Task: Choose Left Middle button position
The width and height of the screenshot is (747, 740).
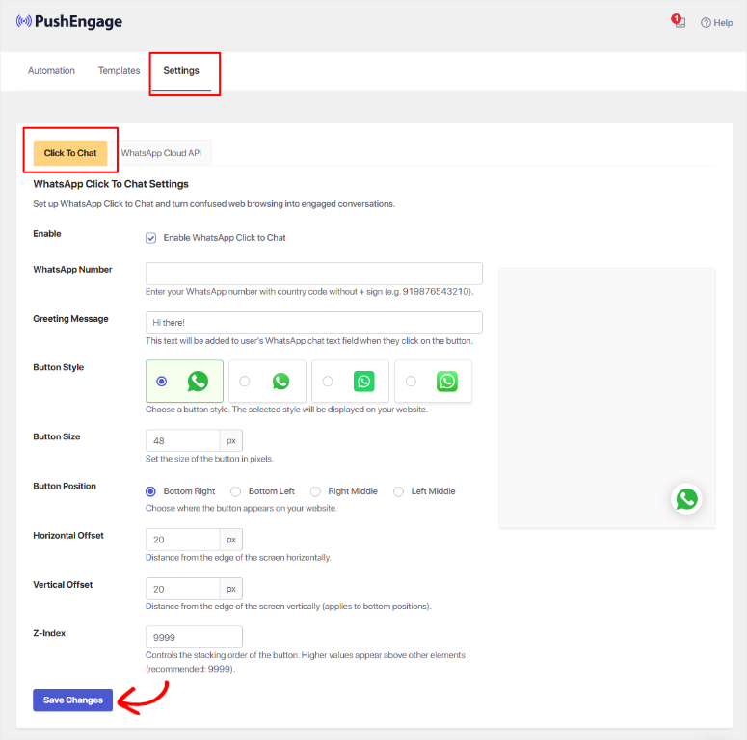Action: click(398, 491)
